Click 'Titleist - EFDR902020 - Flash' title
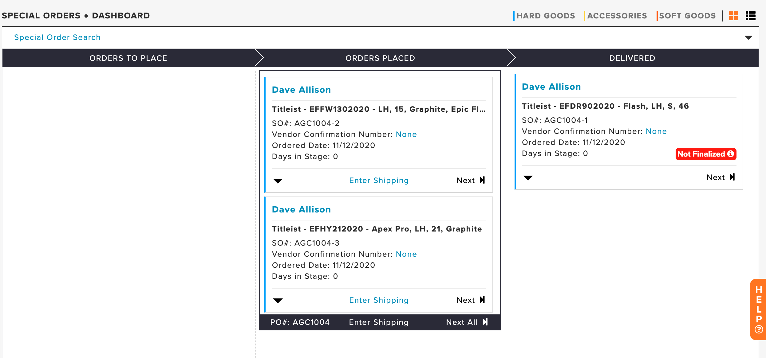This screenshot has height=358, width=766. 605,106
